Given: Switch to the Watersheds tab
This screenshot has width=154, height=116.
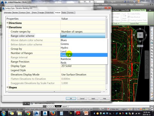Looking at the screenshot, I should point(50,13).
